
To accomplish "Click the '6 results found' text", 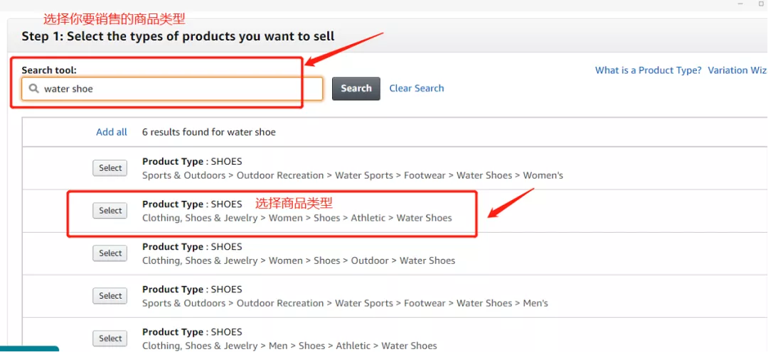I will click(x=208, y=132).
